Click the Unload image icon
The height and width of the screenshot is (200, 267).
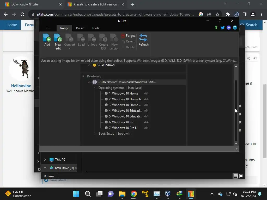point(92,37)
